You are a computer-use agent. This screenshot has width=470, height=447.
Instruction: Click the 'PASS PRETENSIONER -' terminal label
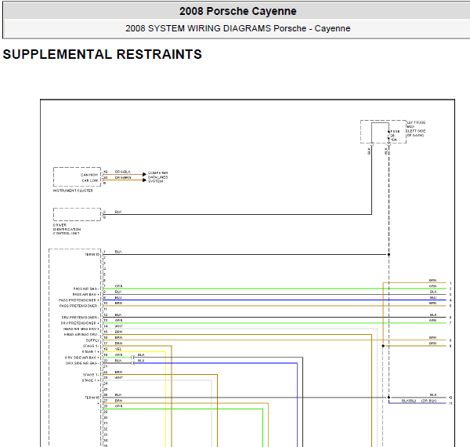click(x=79, y=306)
